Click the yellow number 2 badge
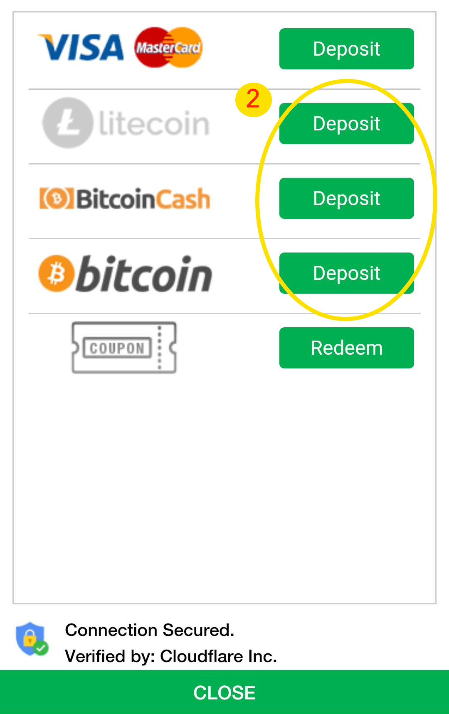 [253, 99]
